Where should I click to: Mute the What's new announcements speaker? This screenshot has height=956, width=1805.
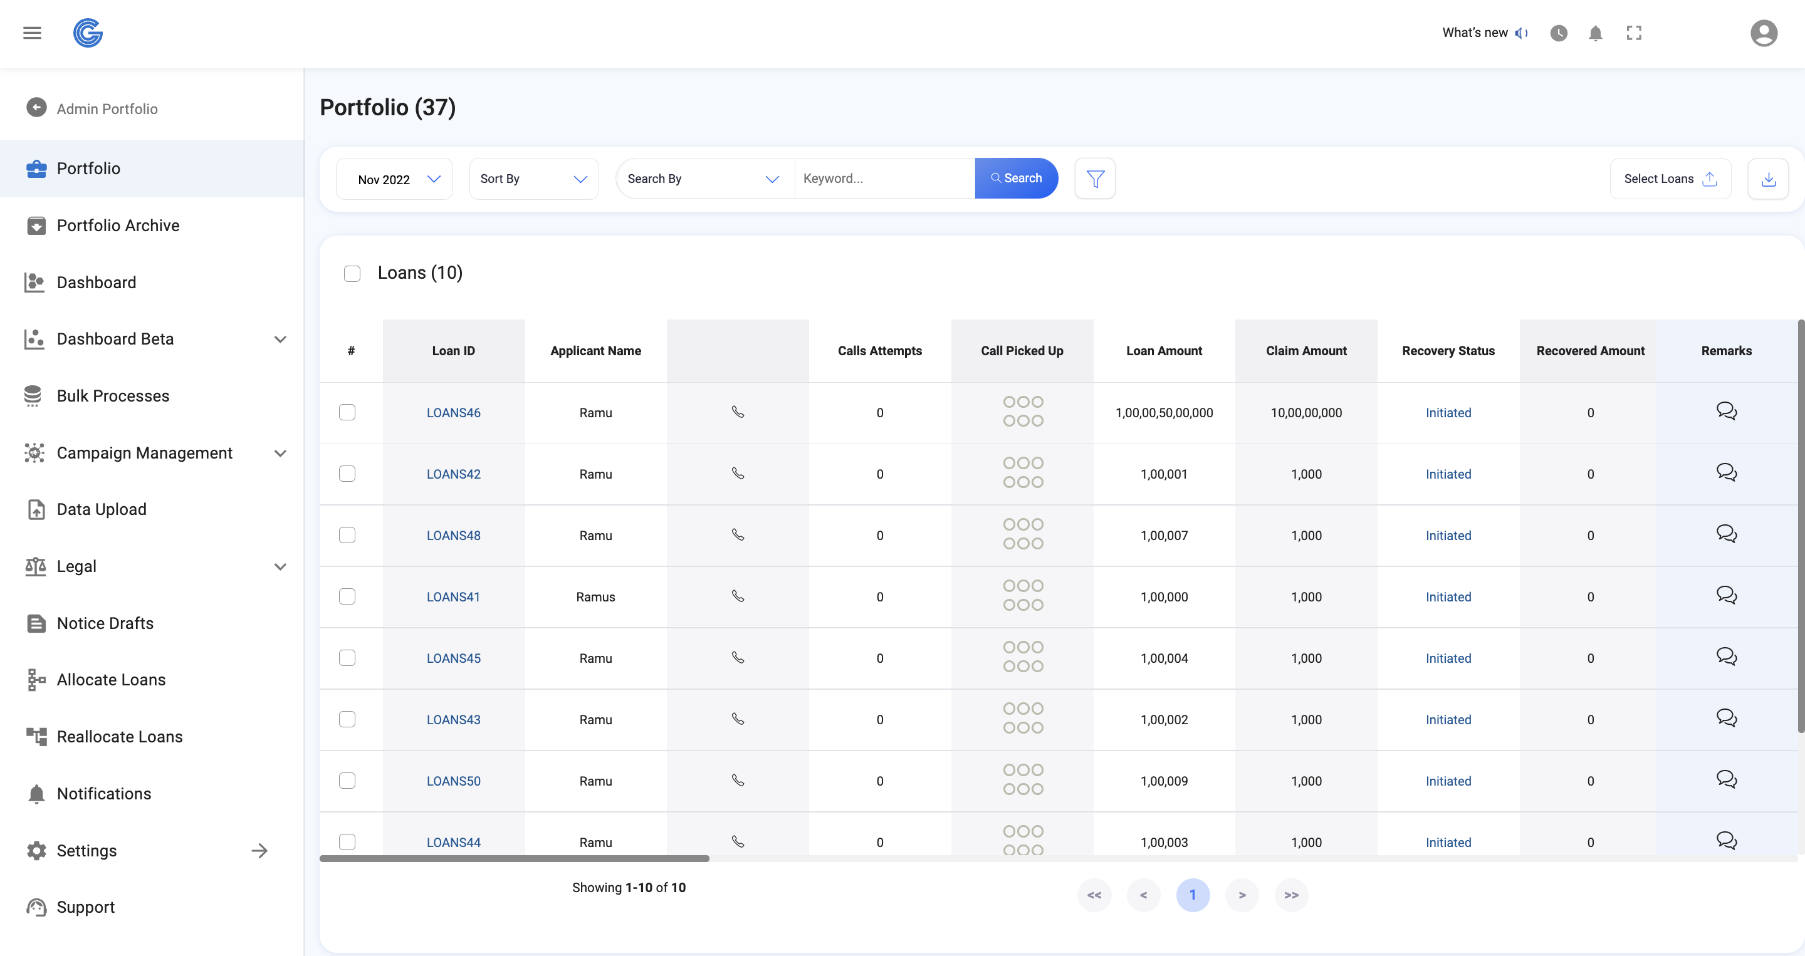1521,33
